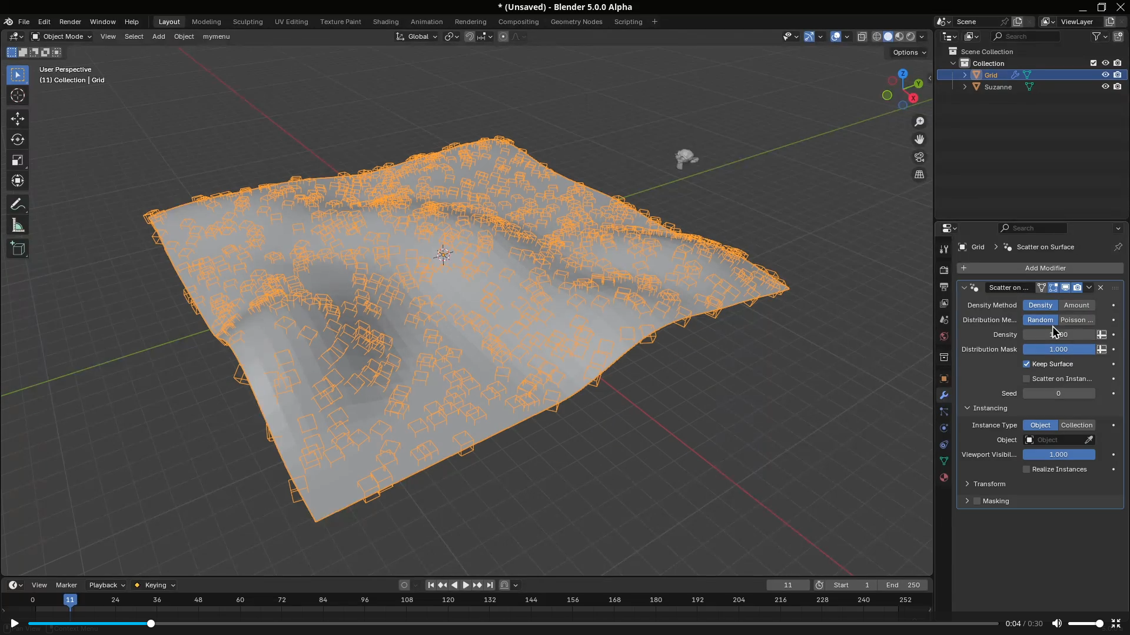Activate the Measure tool

tap(17, 225)
